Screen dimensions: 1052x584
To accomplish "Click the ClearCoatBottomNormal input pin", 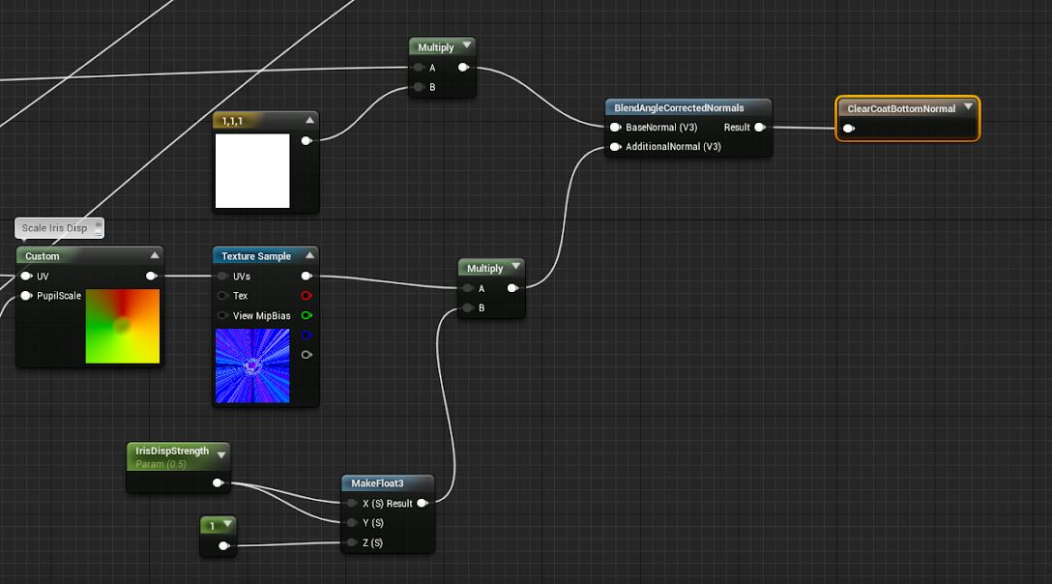I will (849, 129).
